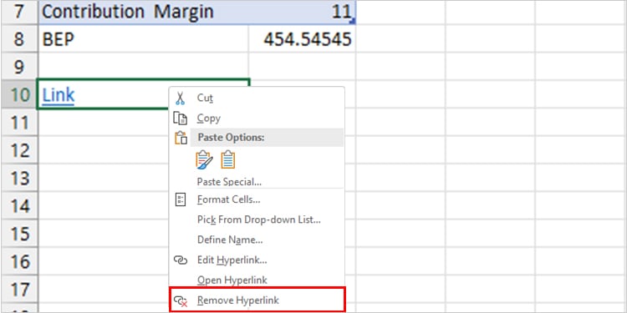Select row header 7

19,12
